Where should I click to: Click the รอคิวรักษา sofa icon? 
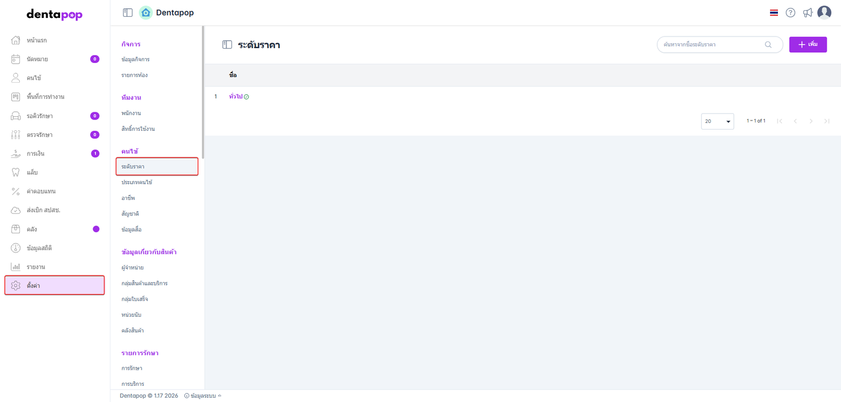point(16,116)
